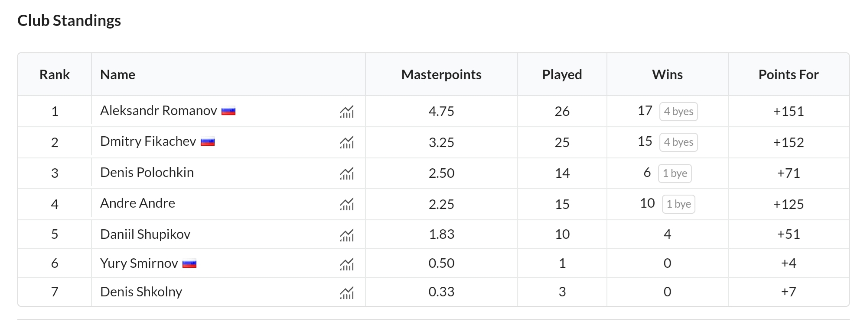
Task: Select the Andre Andre name link
Action: coord(138,203)
